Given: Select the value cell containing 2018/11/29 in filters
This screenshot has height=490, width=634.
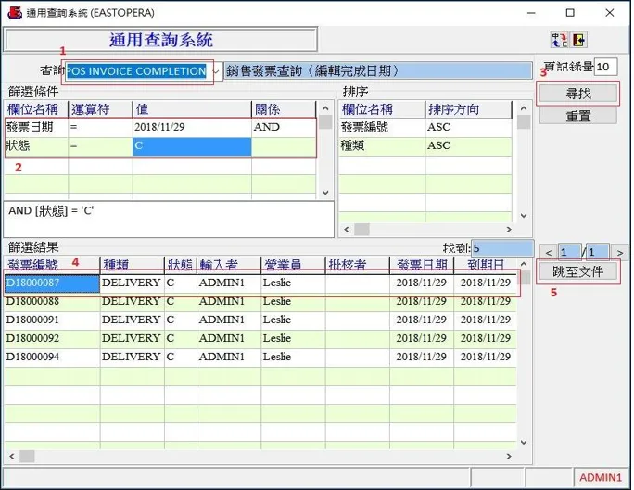Looking at the screenshot, I should 191,127.
